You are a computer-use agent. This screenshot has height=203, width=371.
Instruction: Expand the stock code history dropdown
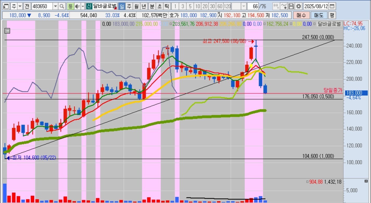coord(55,6)
